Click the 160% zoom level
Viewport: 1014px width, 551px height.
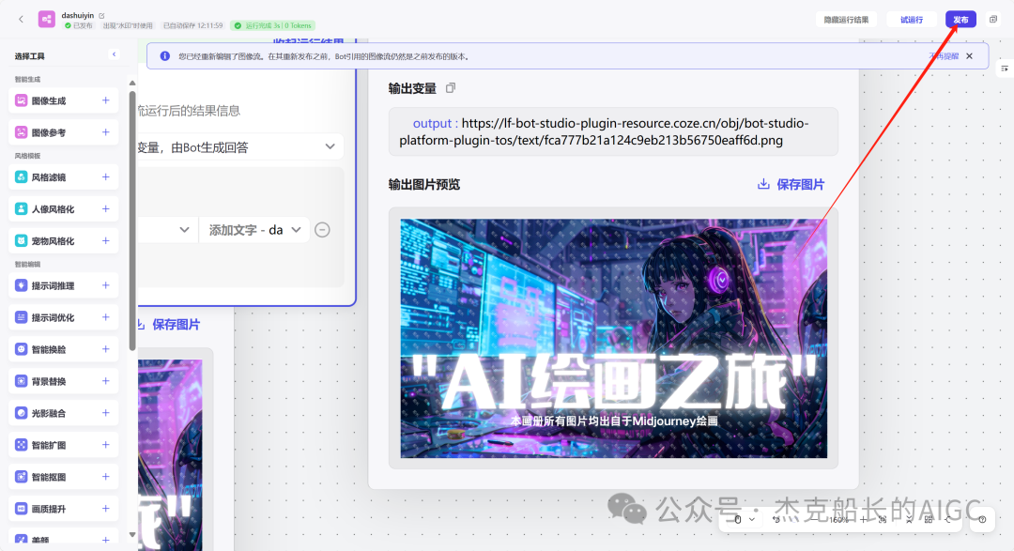[x=838, y=520]
